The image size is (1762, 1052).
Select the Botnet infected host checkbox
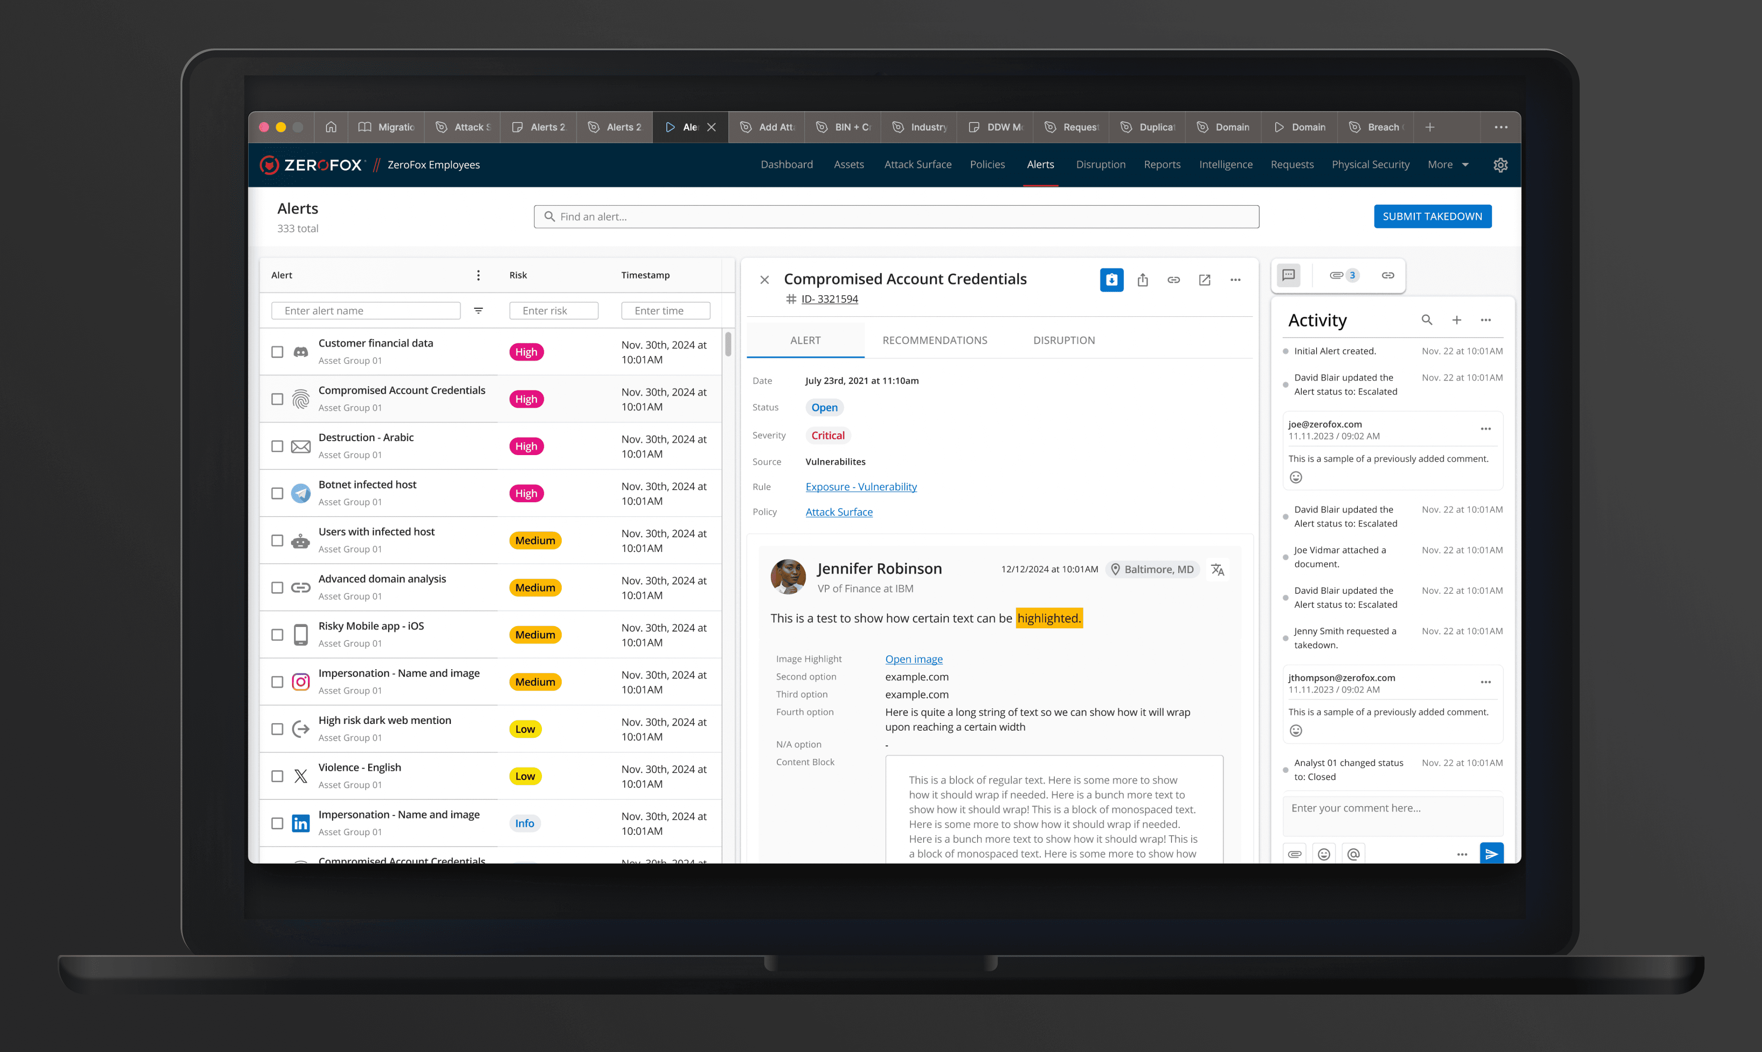(277, 493)
